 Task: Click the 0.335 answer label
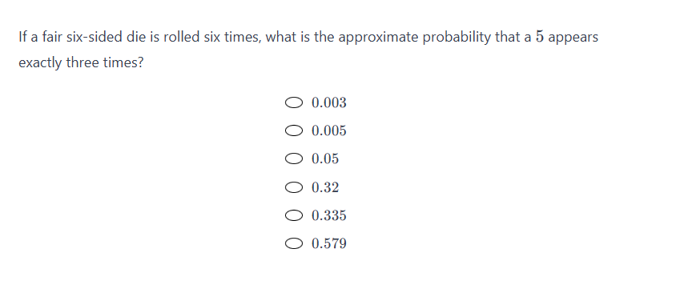click(x=329, y=215)
